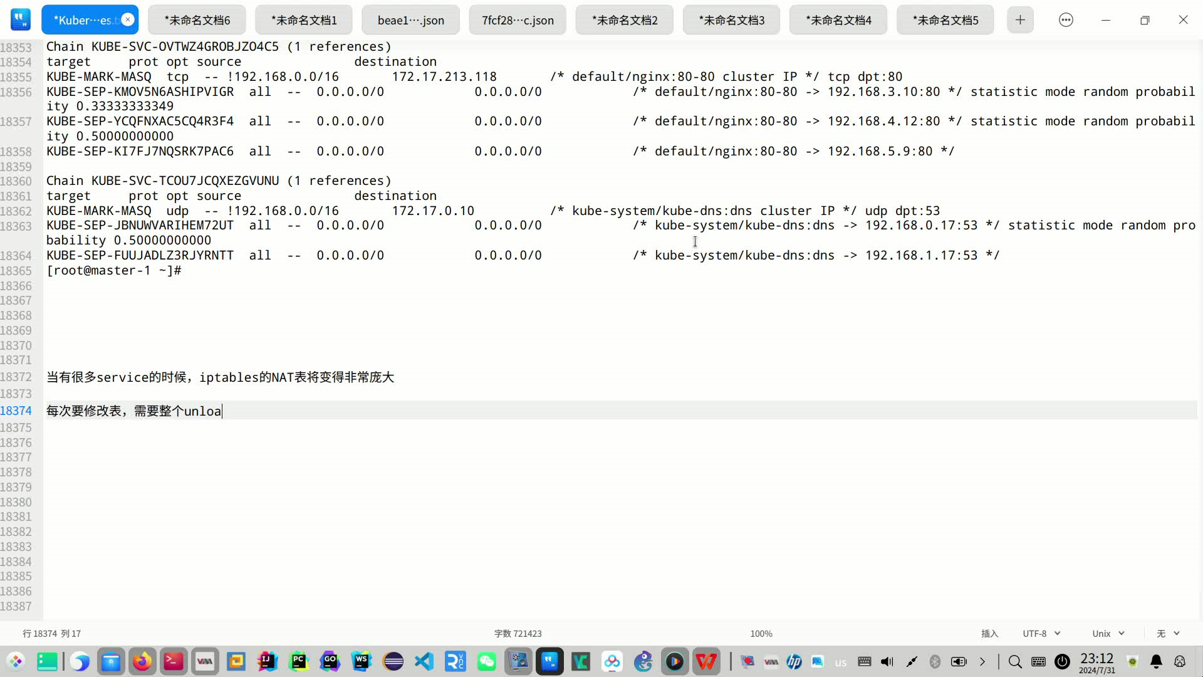The image size is (1203, 677).
Task: Expand the Unix line ending dropdown
Action: tap(1108, 634)
